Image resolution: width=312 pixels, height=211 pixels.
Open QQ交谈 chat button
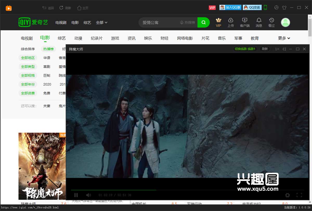pyautogui.click(x=252, y=8)
